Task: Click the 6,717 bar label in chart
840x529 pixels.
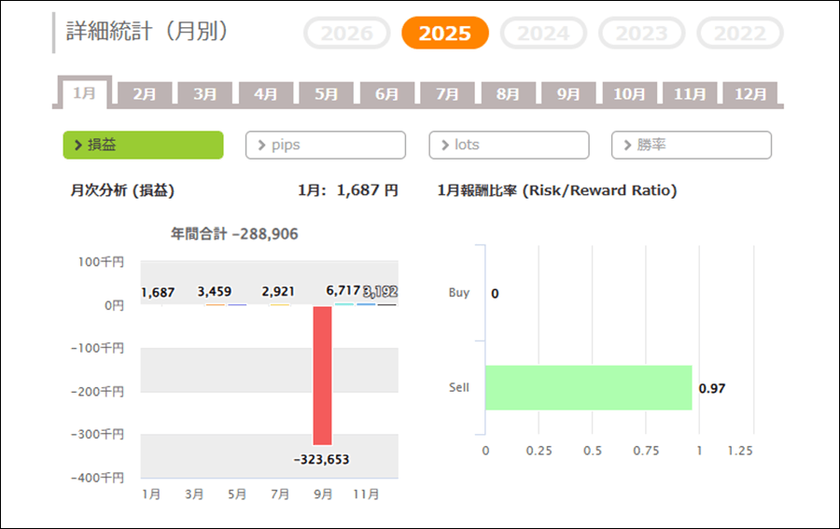Action: click(x=343, y=292)
